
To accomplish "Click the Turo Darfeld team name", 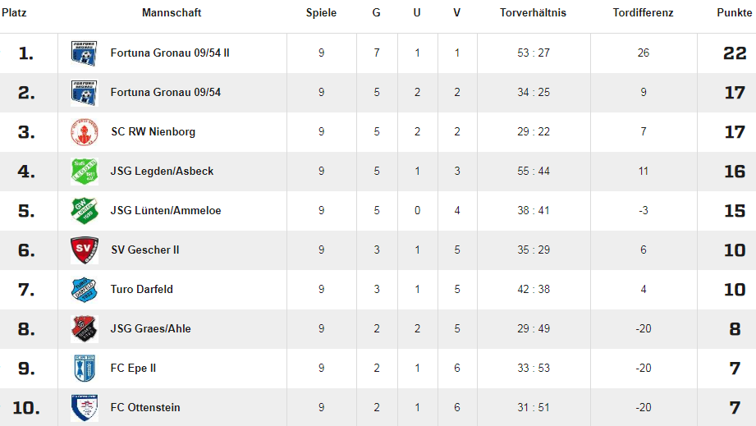I will pyautogui.click(x=142, y=290).
